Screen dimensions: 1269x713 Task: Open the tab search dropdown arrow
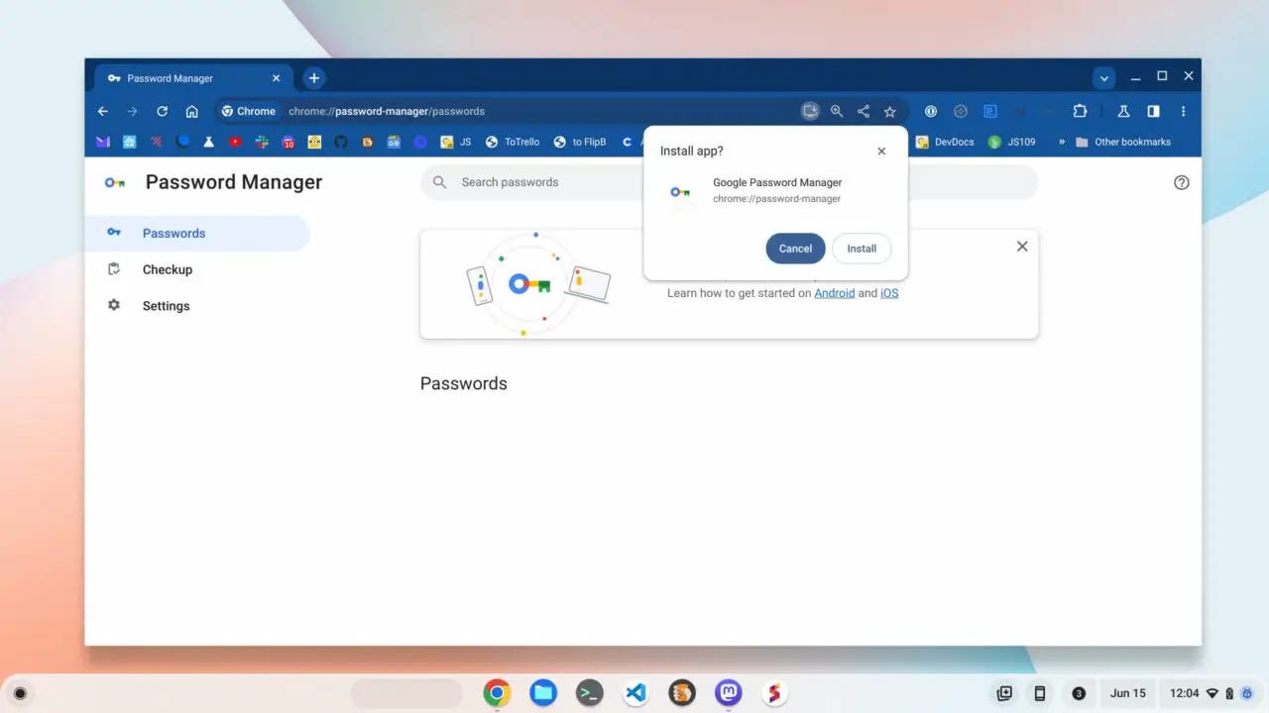coord(1104,78)
